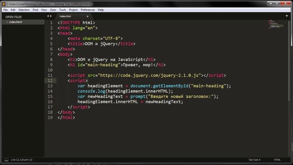Click the jQuery script URL string

[x=150, y=75]
